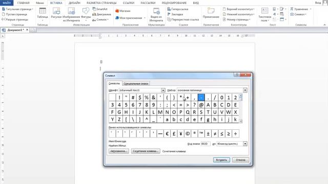Select the @ symbol in grid
328x184 pixels.
(201, 105)
